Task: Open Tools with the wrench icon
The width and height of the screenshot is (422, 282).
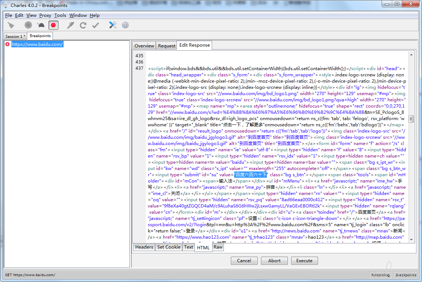Action: pos(112,25)
